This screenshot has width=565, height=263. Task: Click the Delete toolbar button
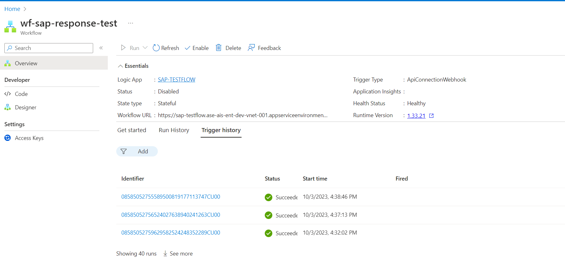(228, 48)
